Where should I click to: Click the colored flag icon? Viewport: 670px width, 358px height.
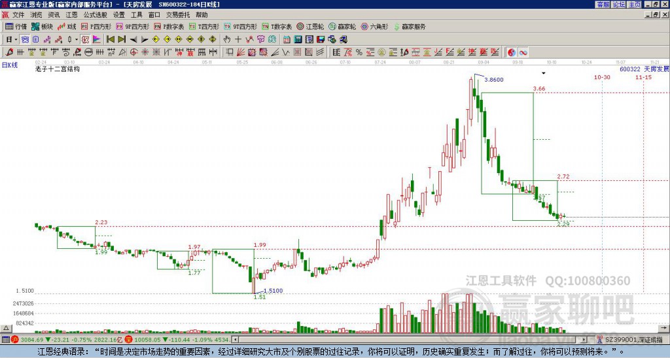(97, 40)
